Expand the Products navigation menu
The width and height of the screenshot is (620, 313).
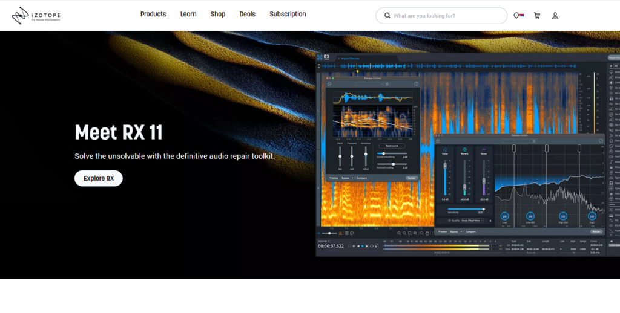pos(153,15)
